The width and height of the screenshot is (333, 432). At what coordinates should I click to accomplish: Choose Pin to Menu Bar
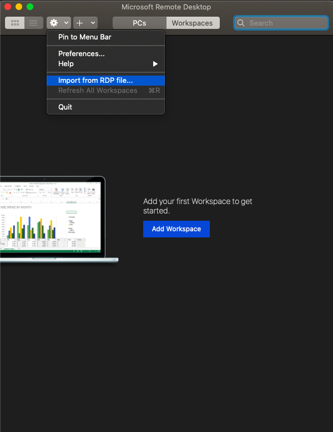coord(106,37)
